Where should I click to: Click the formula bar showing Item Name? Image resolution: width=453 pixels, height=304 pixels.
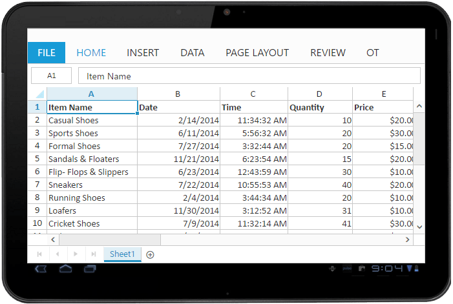[249, 76]
